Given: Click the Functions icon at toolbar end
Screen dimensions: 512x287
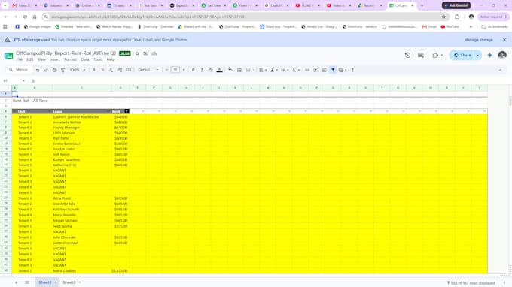Looking at the screenshot, I should click(x=352, y=70).
